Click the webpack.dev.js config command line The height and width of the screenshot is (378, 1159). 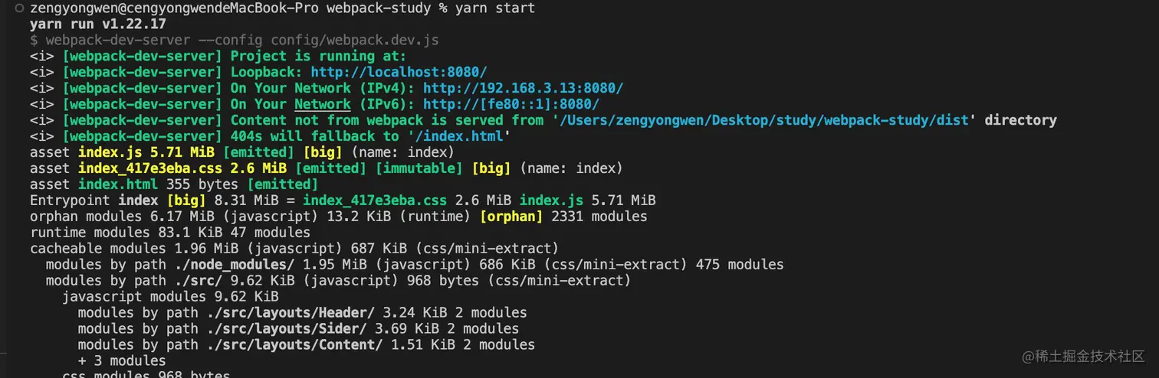click(x=234, y=40)
